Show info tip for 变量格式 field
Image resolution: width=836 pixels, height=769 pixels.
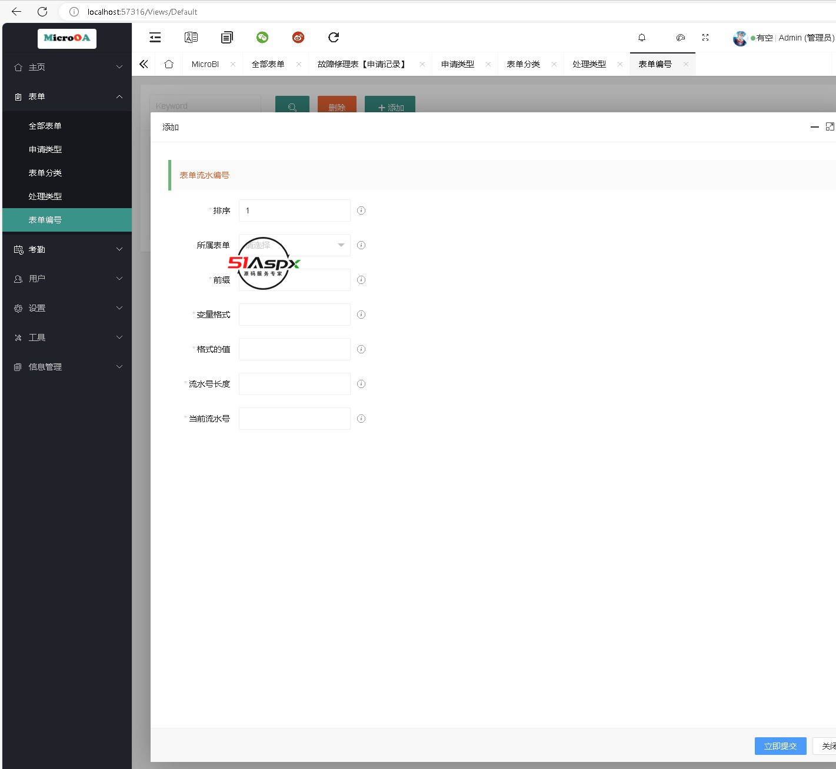tap(361, 315)
